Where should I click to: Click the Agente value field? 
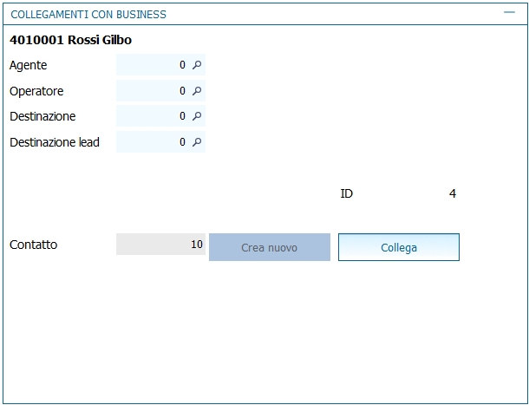[153, 65]
